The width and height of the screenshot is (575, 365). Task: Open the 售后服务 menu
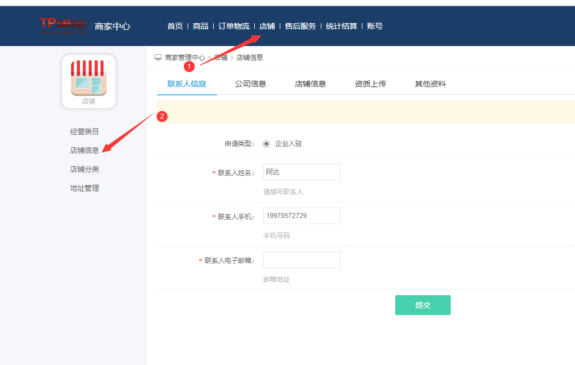point(300,26)
